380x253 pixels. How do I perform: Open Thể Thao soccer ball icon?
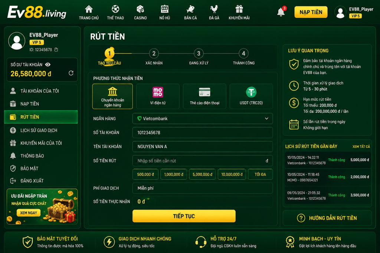coord(115,9)
